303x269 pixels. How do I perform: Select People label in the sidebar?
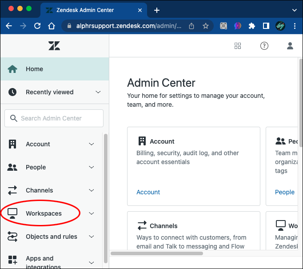pyautogui.click(x=36, y=167)
